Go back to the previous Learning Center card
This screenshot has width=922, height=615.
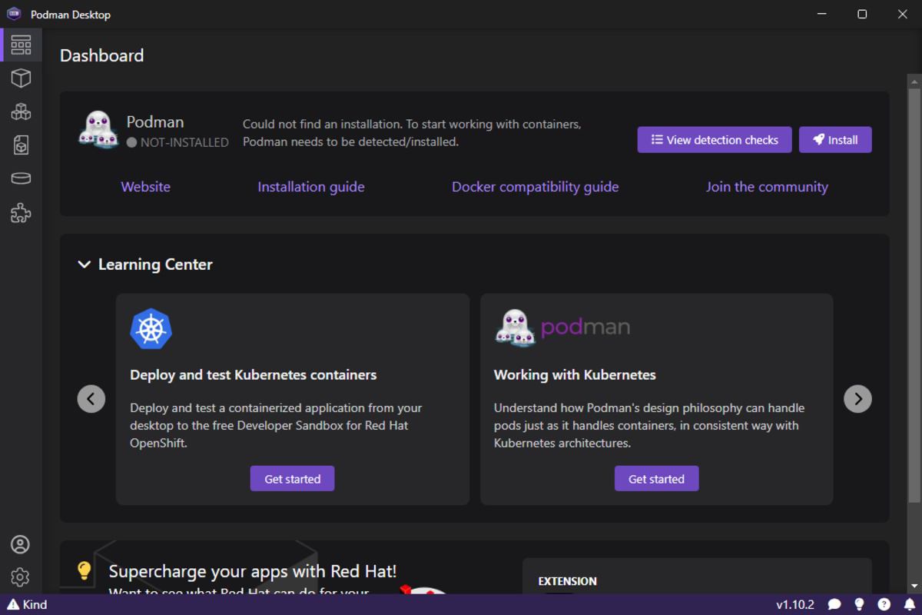(x=91, y=398)
